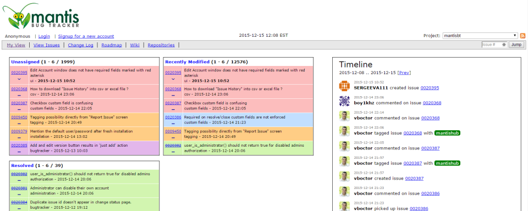Viewport: 528px width, 211px height.
Task: Click the Login link
Action: pos(44,36)
